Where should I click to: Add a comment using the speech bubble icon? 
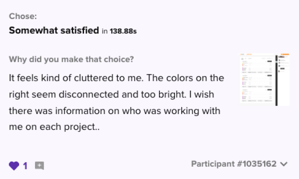pyautogui.click(x=39, y=166)
